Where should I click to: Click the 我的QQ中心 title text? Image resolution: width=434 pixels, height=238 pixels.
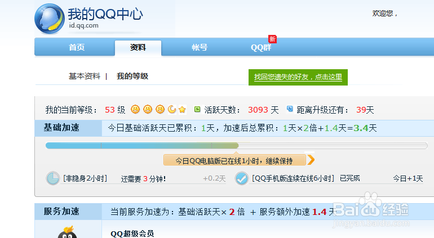105,14
